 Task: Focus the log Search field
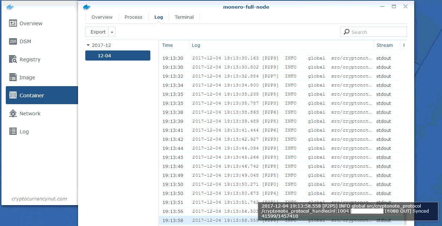click(374, 32)
